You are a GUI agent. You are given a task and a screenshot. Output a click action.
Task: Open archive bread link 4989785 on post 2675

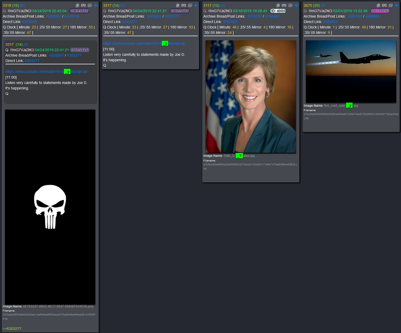pos(355,16)
